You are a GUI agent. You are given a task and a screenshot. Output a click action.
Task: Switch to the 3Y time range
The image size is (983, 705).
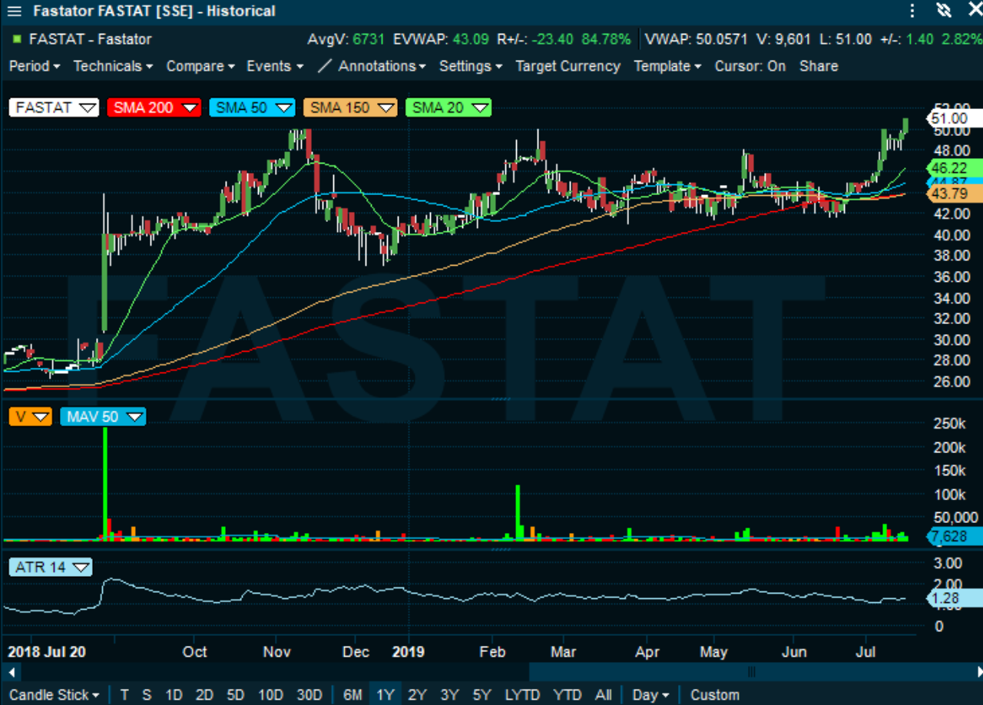[x=449, y=695]
